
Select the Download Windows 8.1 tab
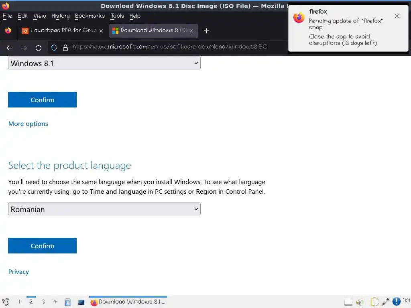153,30
